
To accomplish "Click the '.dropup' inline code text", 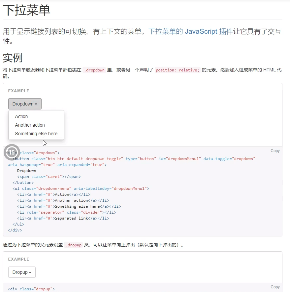I will click(x=73, y=245).
